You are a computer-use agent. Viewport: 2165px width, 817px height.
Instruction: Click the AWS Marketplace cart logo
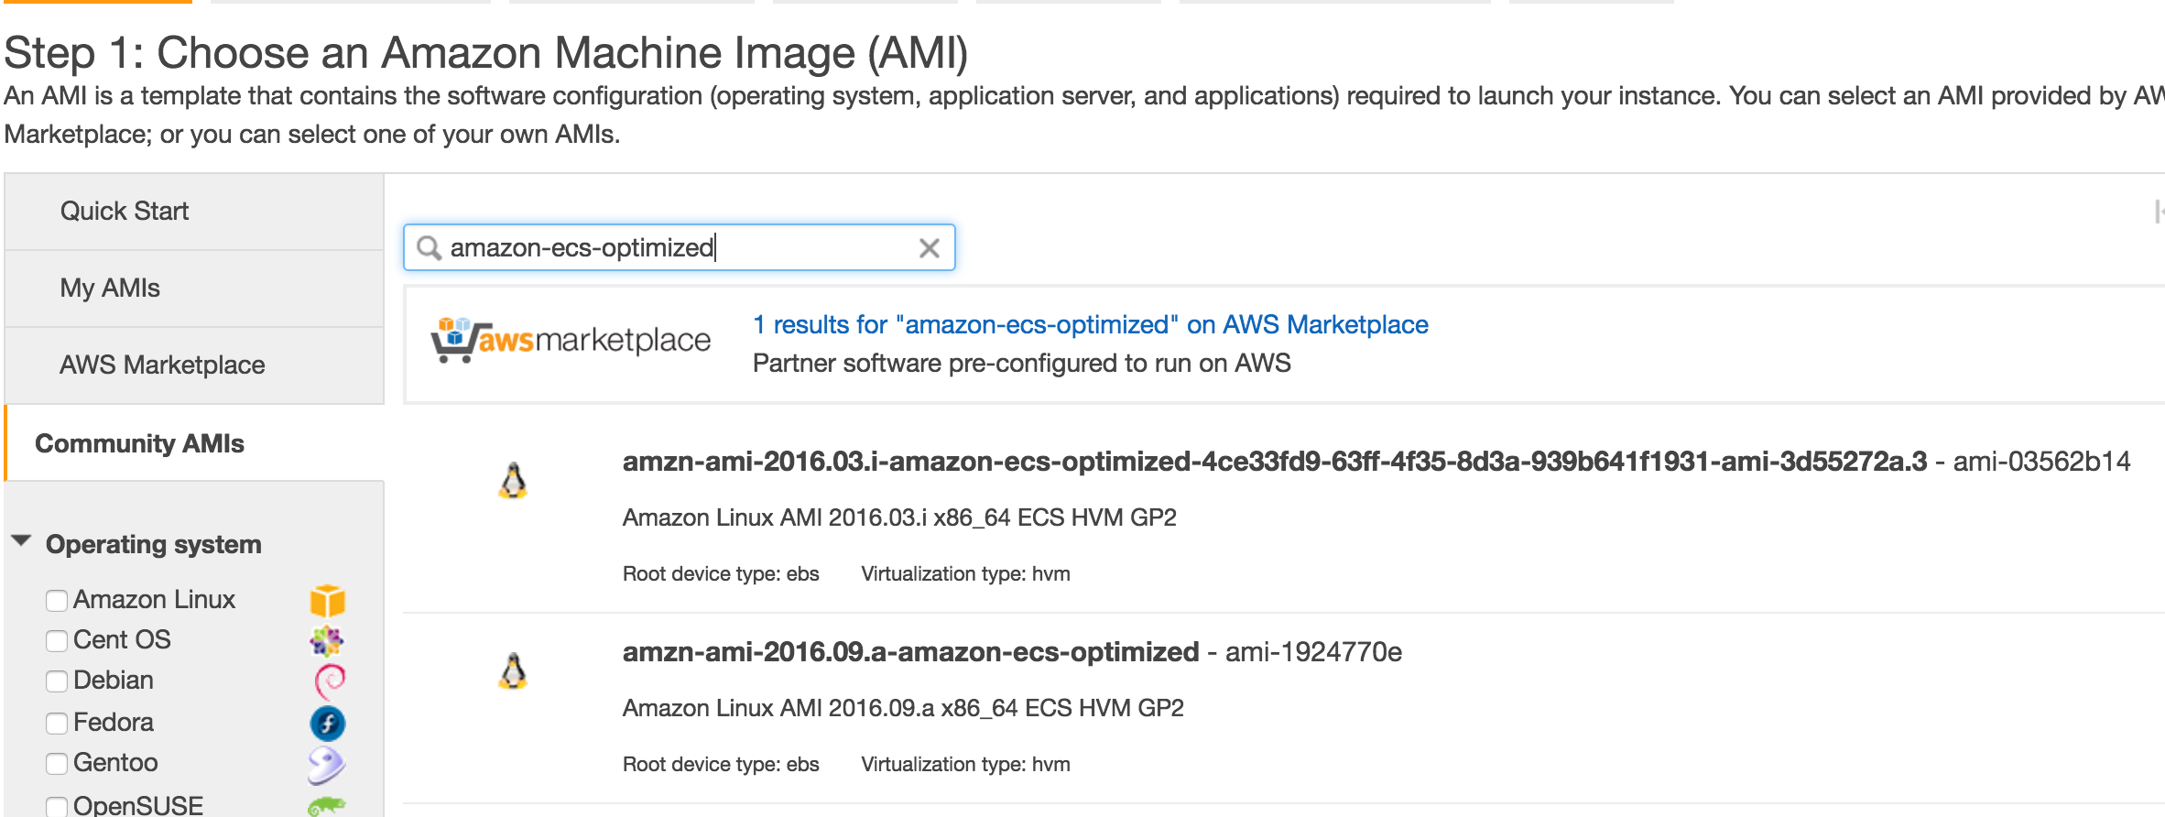[x=571, y=341]
